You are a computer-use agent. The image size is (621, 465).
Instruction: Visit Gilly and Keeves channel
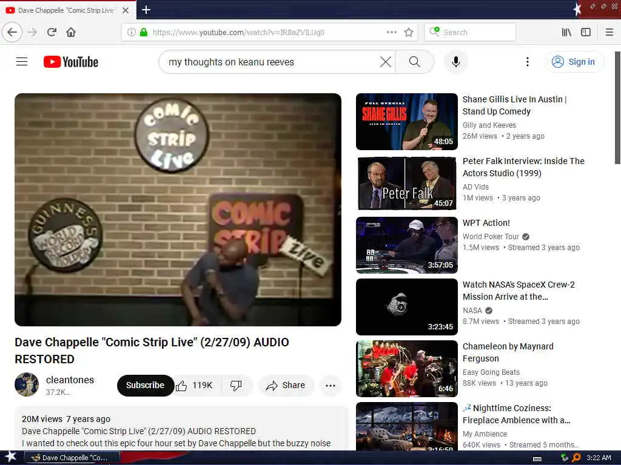[x=489, y=125]
